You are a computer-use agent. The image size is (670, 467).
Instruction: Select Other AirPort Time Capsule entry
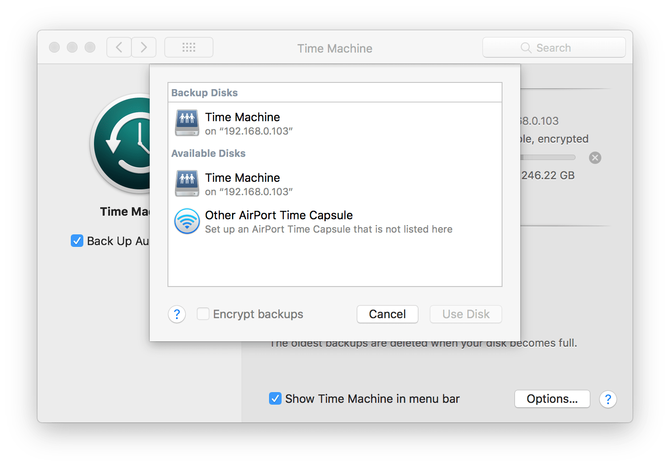[x=335, y=221]
